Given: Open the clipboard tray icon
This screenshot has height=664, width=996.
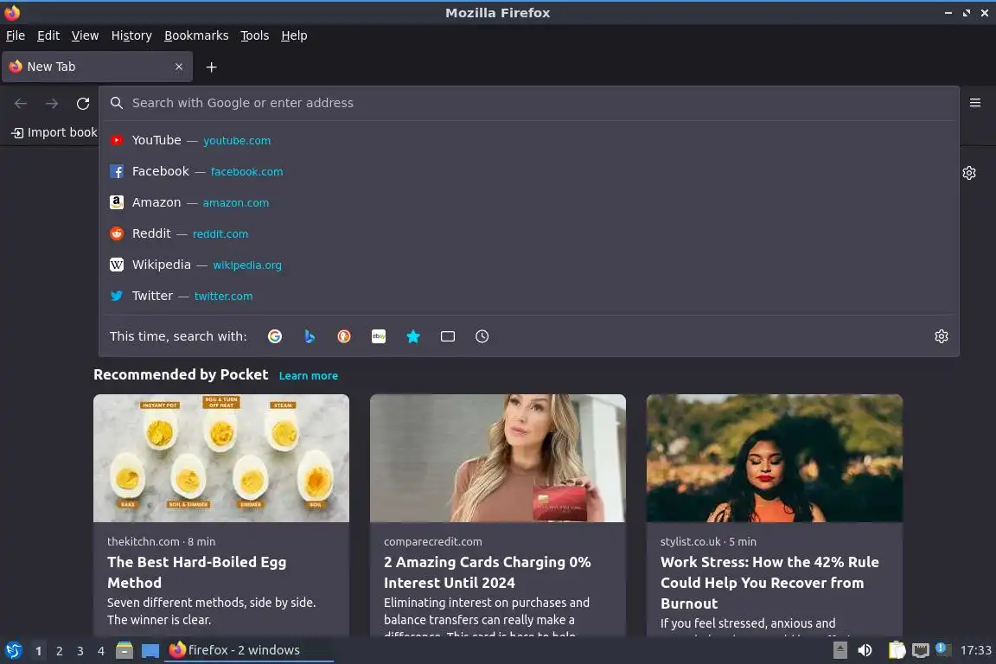Looking at the screenshot, I should pos(897,650).
